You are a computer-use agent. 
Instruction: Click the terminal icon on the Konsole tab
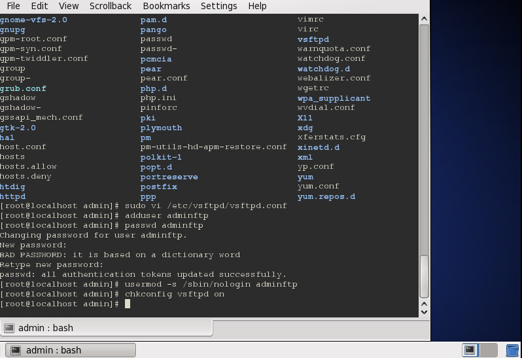click(x=9, y=328)
